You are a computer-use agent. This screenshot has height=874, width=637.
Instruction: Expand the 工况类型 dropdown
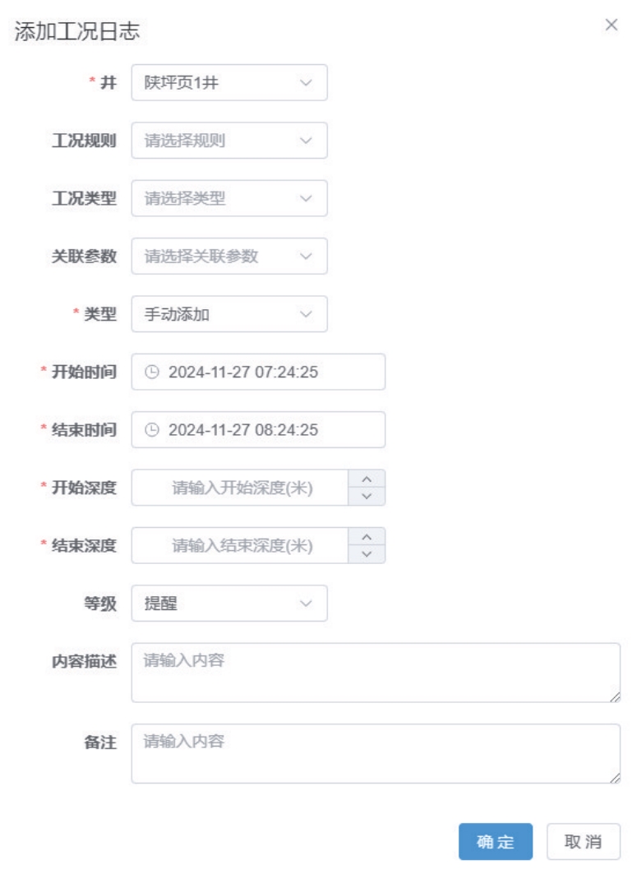pyautogui.click(x=229, y=198)
